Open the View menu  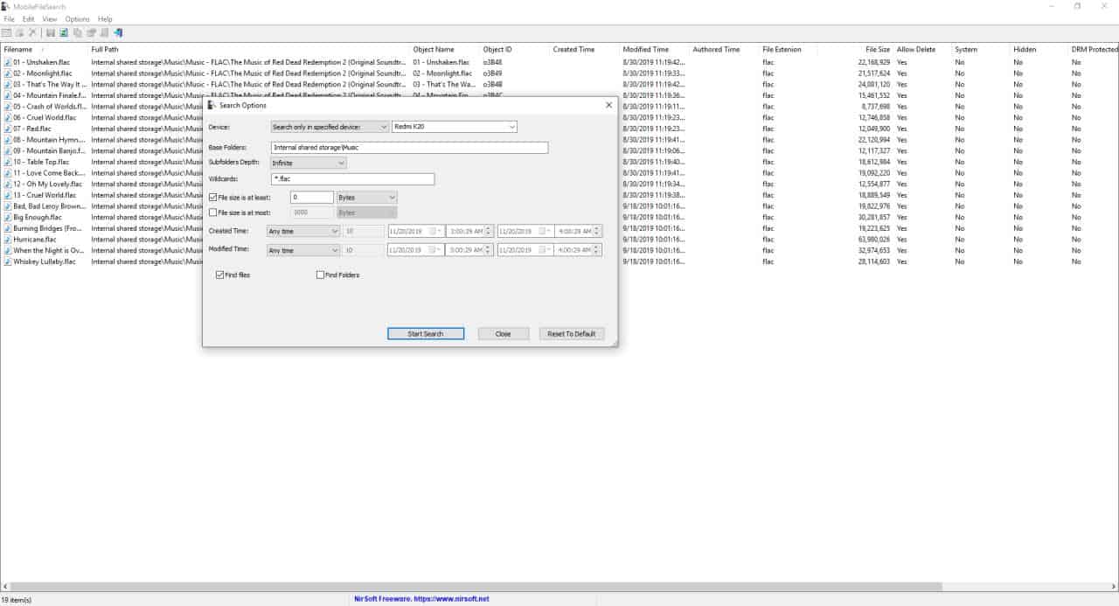click(51, 18)
